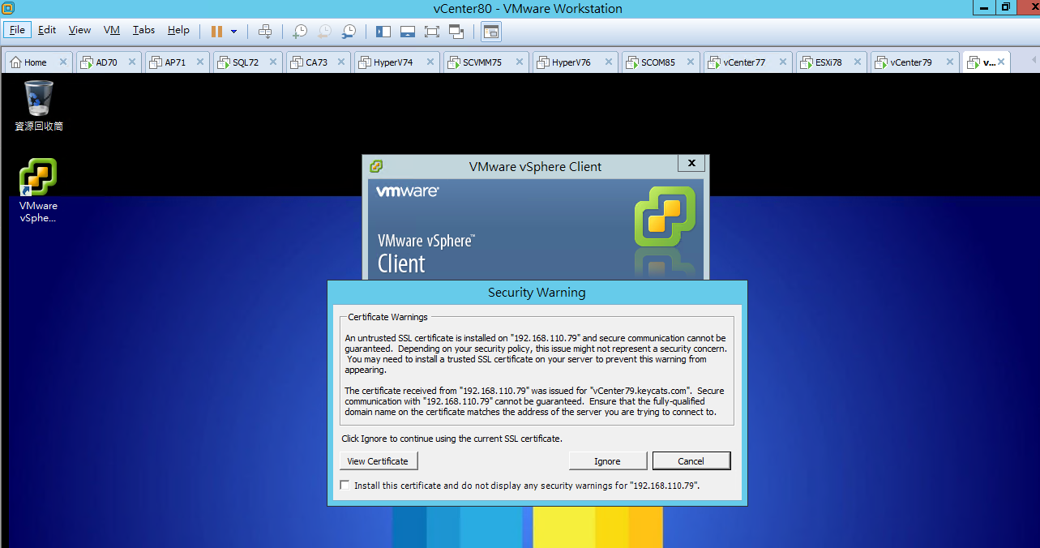Click the 'Install this certificate' checkbox label

click(x=527, y=486)
